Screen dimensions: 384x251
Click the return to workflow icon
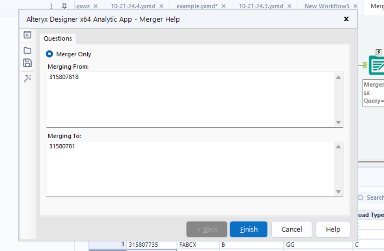[x=27, y=35]
